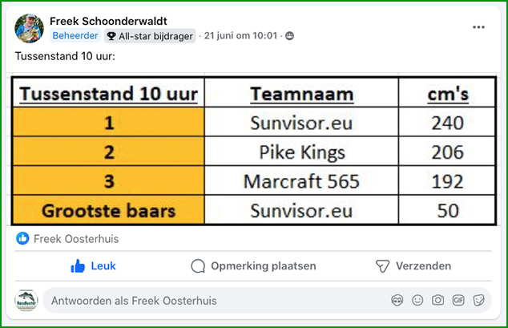Insert an avatar sticker in comment
This screenshot has width=508, height=328.
point(397,301)
